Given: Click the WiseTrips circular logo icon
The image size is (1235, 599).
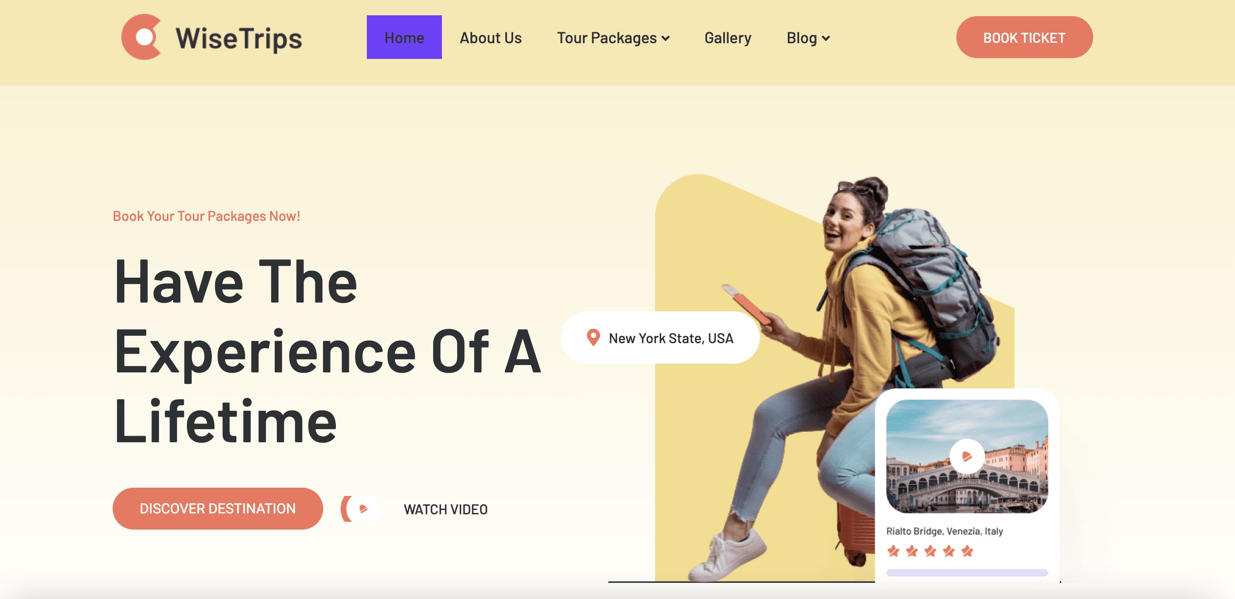Looking at the screenshot, I should click(141, 37).
